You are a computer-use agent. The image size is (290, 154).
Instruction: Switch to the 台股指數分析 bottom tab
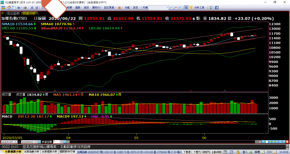(32, 152)
